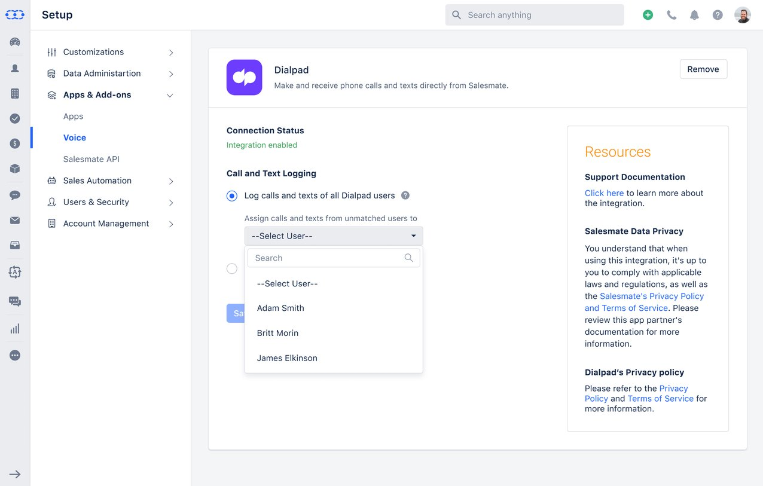Expand Users & Security with its chevron
The image size is (763, 486).
tap(171, 203)
